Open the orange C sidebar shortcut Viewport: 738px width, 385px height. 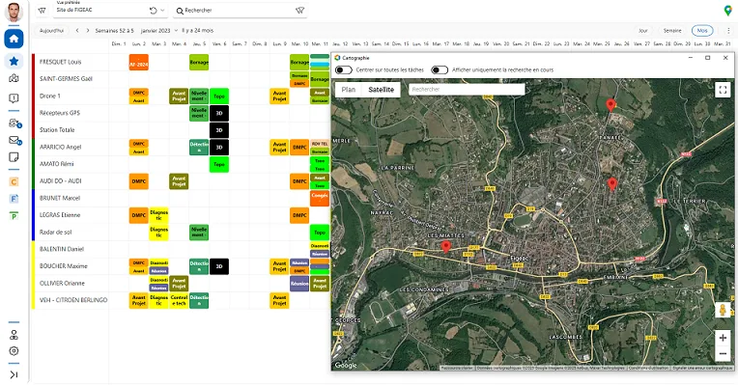pos(14,182)
